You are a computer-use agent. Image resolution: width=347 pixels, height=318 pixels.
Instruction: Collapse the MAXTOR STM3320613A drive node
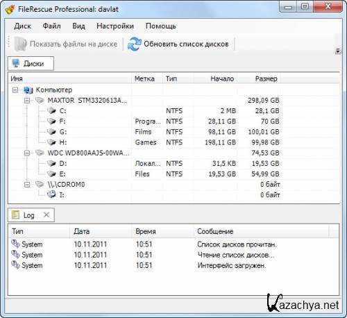[27, 101]
